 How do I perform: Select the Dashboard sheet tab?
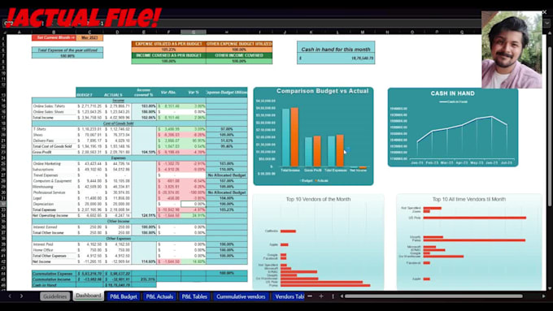coord(88,296)
